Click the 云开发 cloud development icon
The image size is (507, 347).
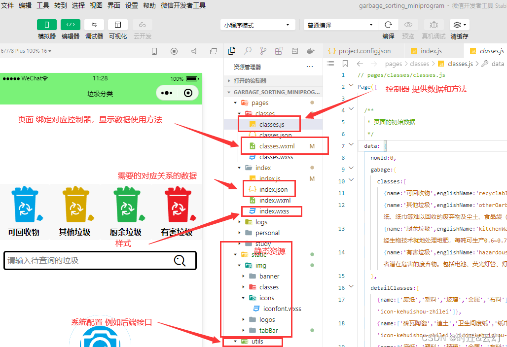point(142,25)
